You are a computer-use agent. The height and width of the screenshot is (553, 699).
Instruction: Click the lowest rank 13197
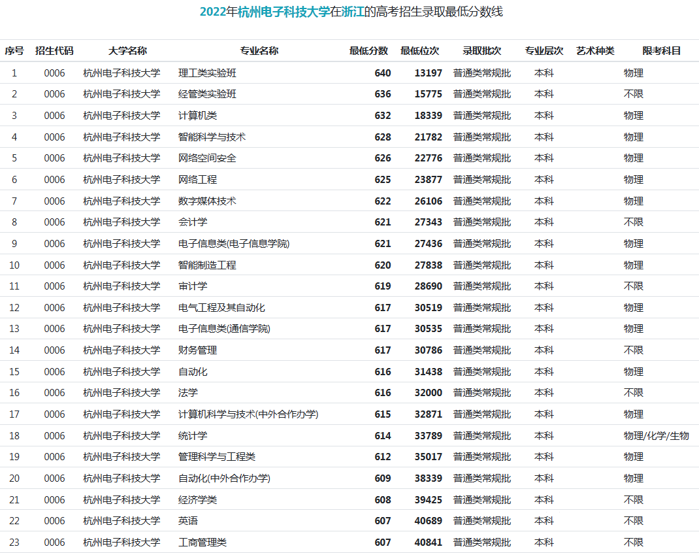pyautogui.click(x=428, y=73)
